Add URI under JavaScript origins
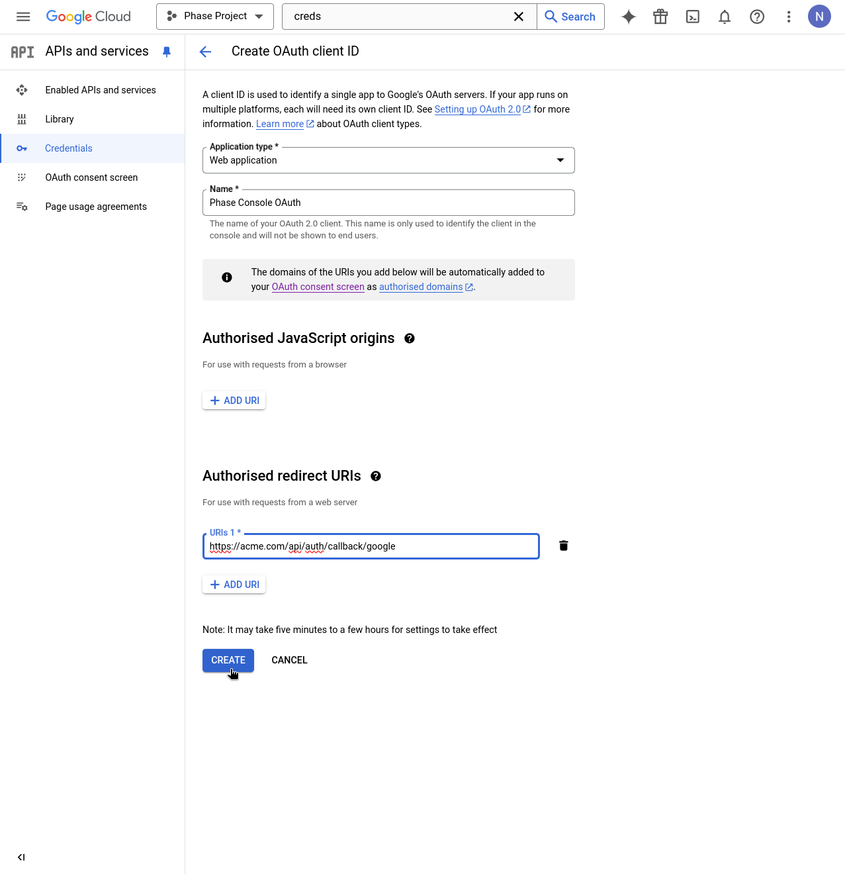845x874 pixels. [x=234, y=401]
